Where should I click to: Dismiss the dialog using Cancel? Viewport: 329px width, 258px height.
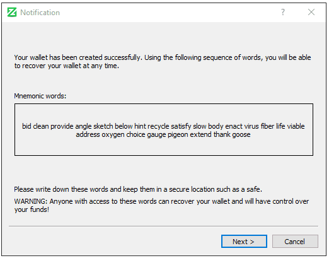point(295,242)
